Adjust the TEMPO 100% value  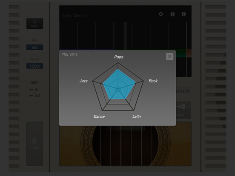[34, 66]
